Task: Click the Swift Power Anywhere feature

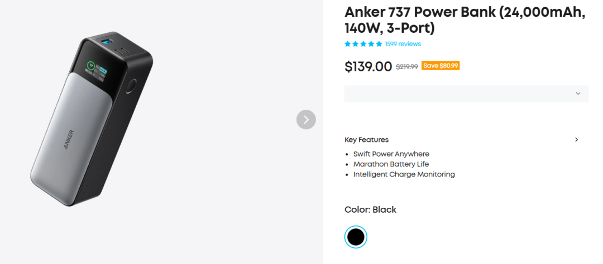Action: pos(391,154)
